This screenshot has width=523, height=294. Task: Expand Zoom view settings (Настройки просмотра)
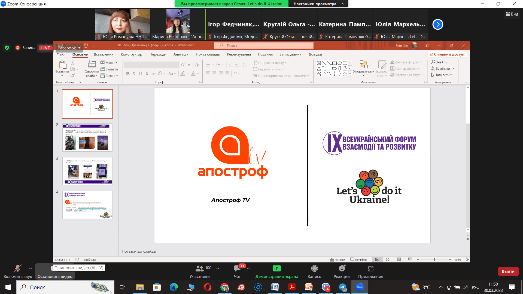pos(318,4)
